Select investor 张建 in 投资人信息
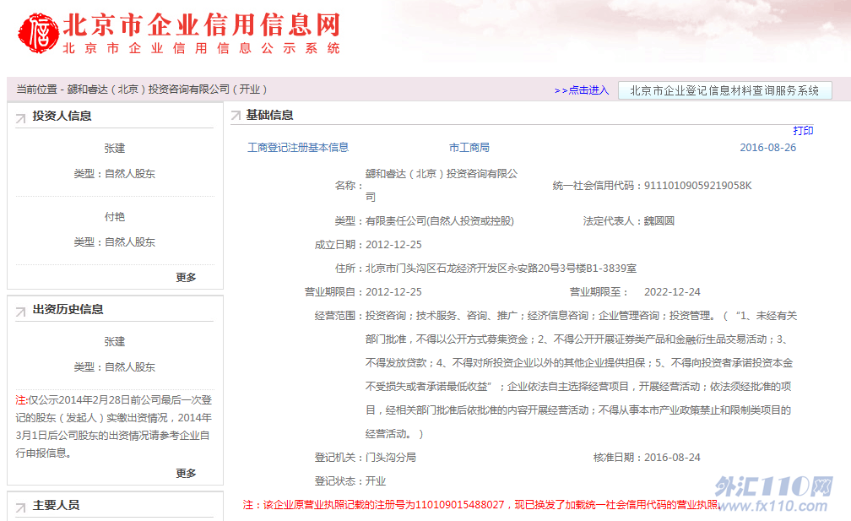851x521 pixels. point(115,148)
